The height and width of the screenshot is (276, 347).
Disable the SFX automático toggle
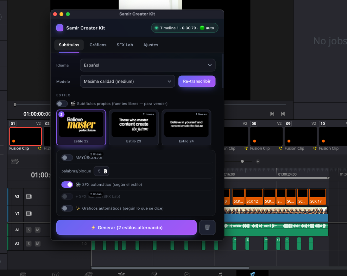(67, 184)
